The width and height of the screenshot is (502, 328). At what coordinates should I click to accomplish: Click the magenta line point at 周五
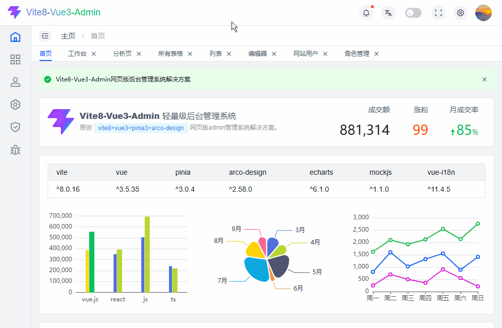pos(443,270)
